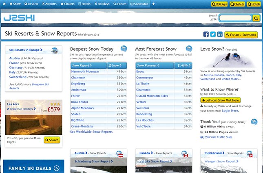The width and height of the screenshot is (263, 173).
Task: Click the globe icon in Ski Resorts in Europe
Action: (x=55, y=50)
